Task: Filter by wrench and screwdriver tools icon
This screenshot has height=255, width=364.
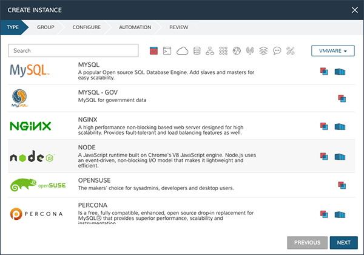Action: (x=290, y=50)
